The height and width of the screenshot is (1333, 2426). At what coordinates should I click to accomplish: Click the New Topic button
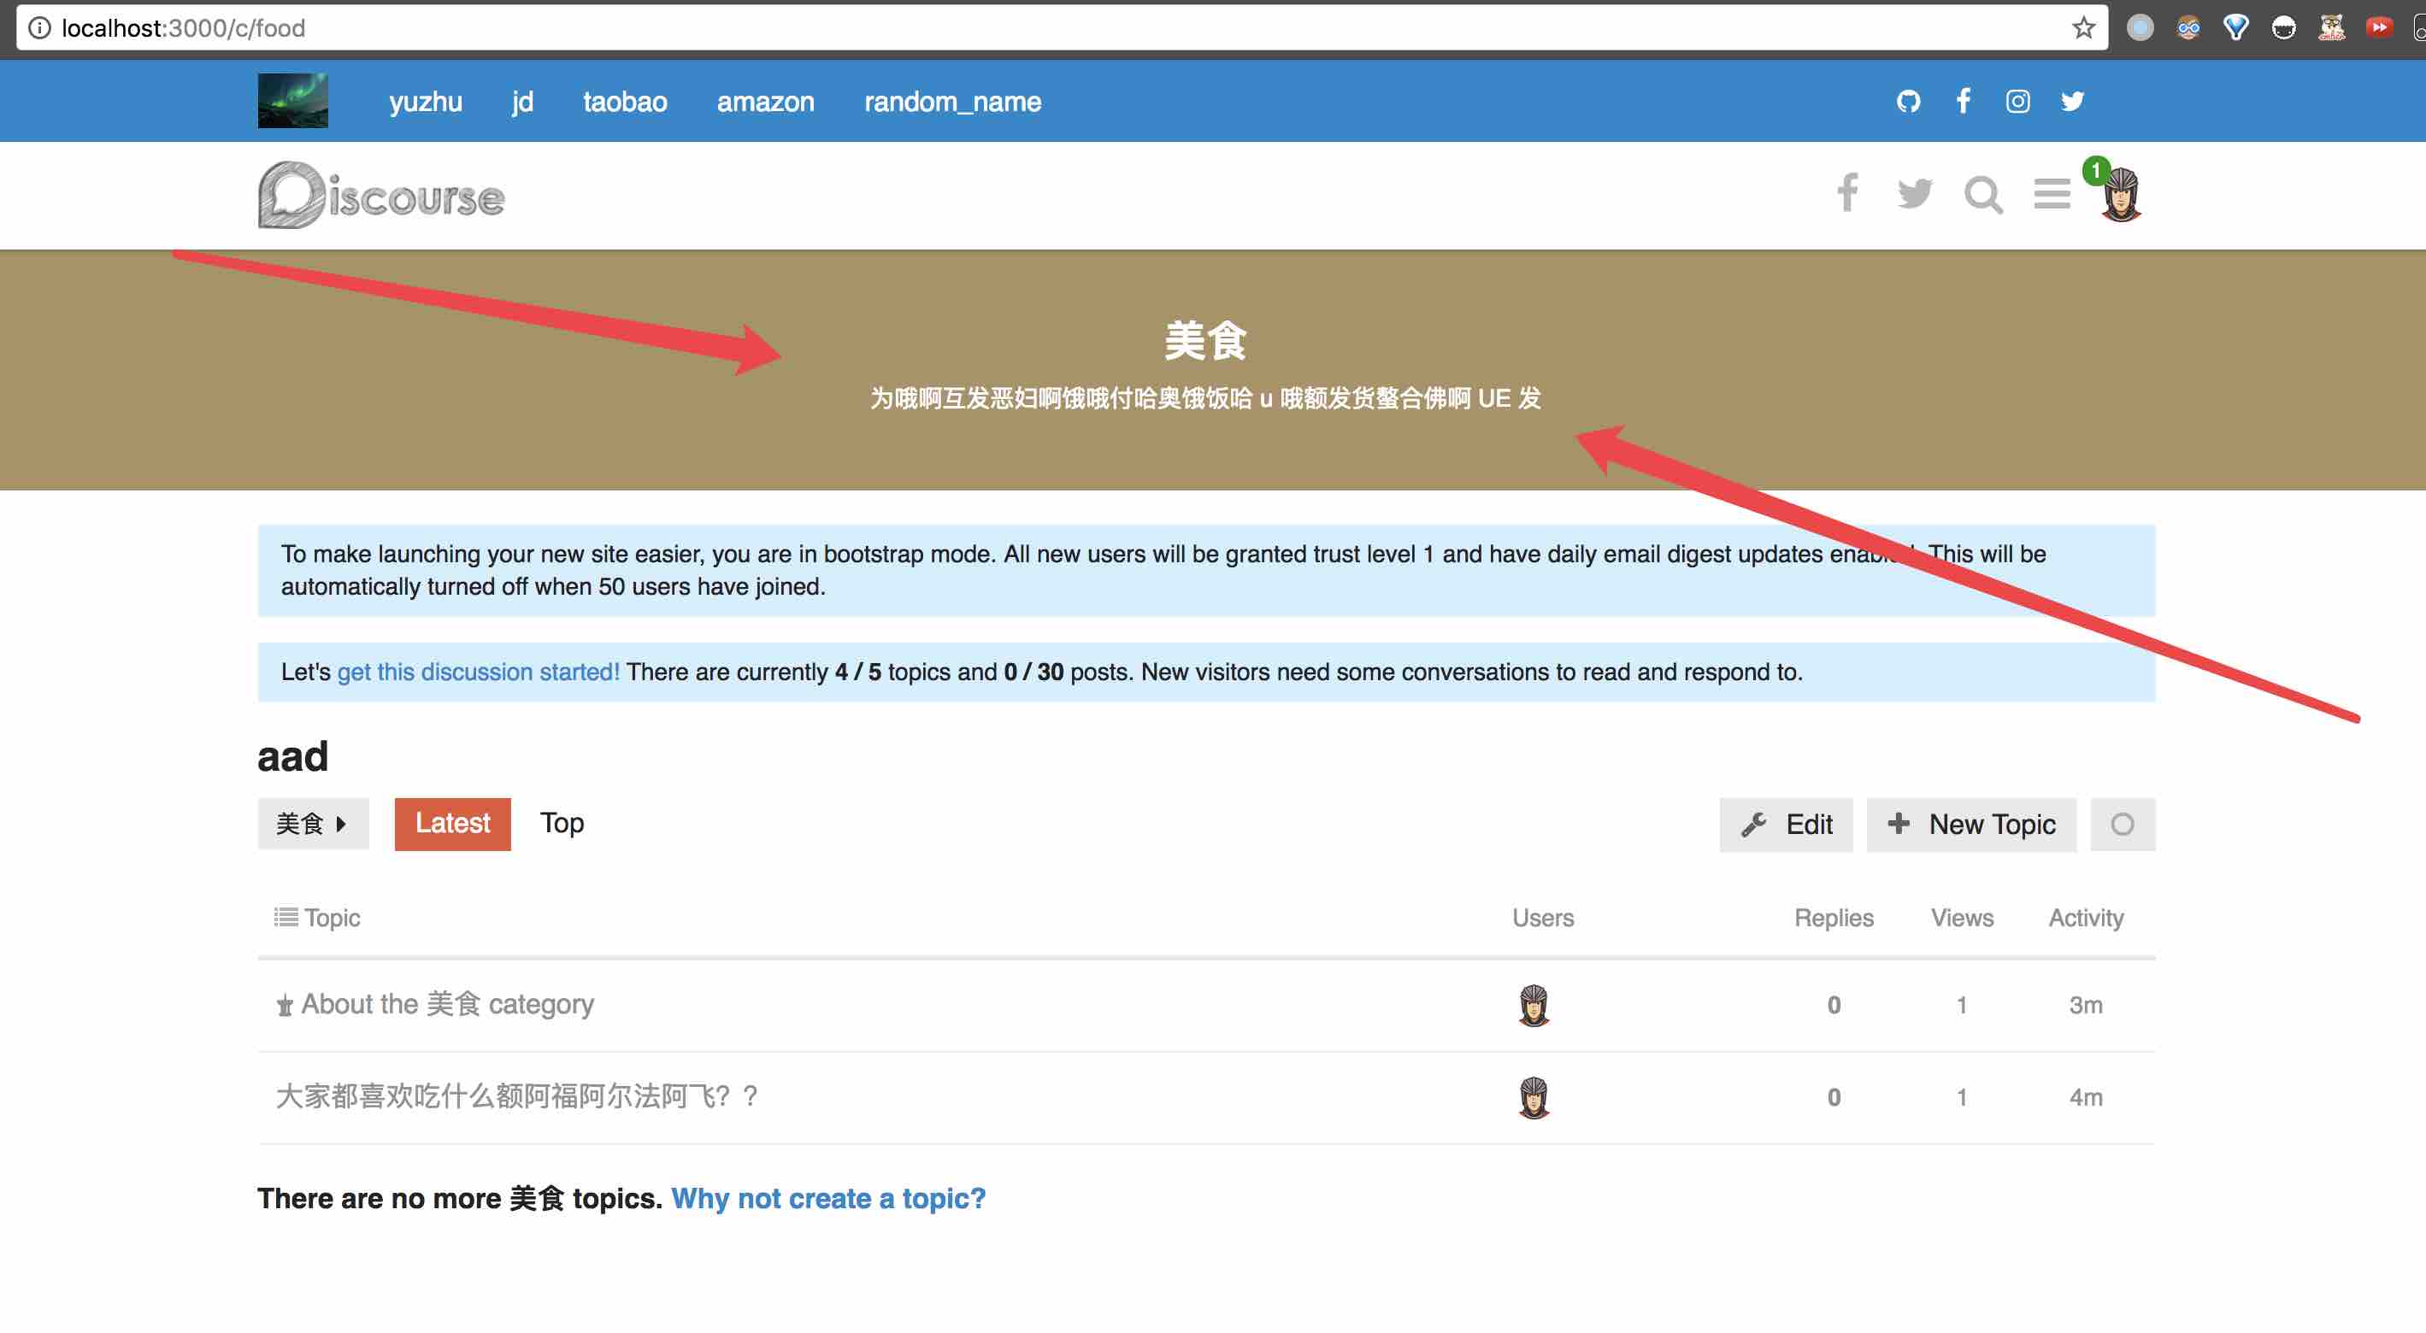click(x=1971, y=825)
